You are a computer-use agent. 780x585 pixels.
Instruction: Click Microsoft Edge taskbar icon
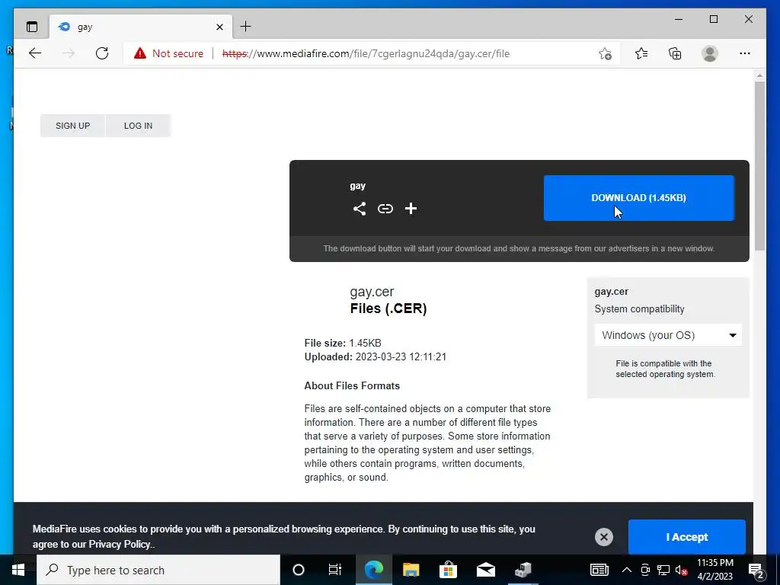point(374,570)
